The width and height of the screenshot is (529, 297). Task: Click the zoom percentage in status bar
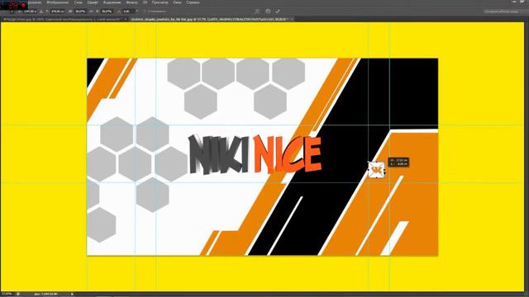click(7, 294)
